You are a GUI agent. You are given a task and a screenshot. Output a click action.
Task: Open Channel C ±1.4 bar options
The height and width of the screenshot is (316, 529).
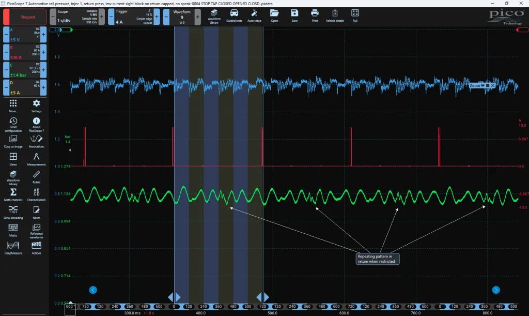(x=25, y=70)
